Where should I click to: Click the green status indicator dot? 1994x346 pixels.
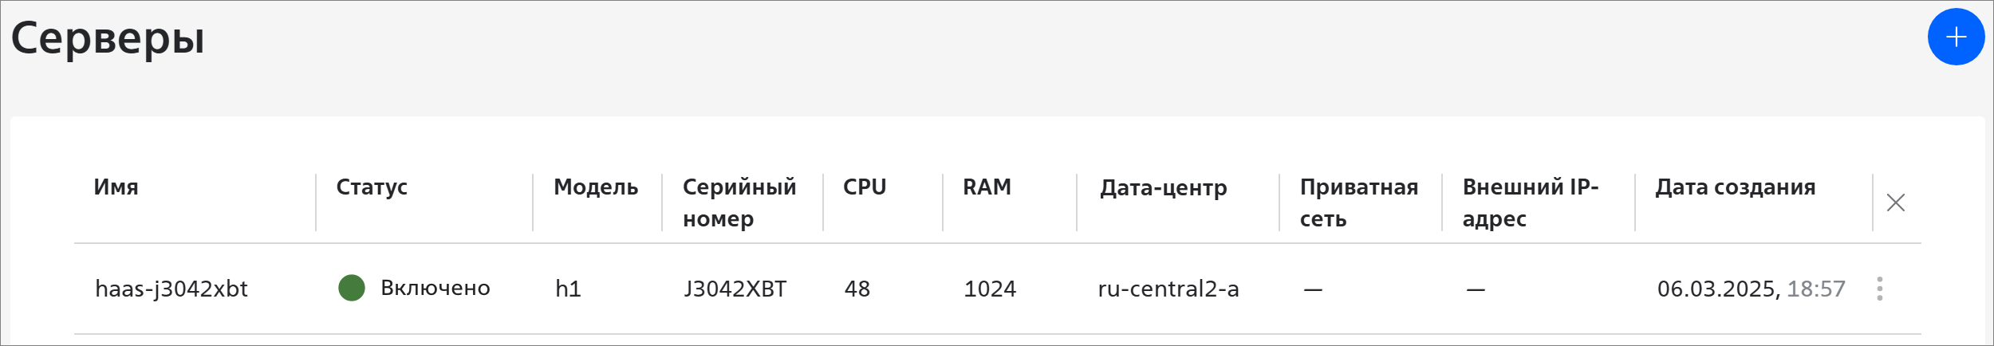pos(352,288)
